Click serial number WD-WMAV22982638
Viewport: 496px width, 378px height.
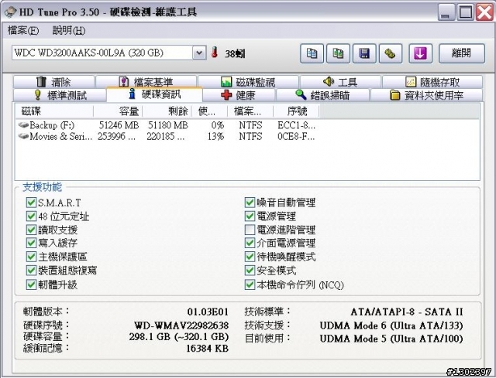click(x=181, y=325)
